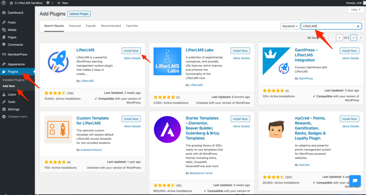This screenshot has width=366, height=195.
Task: Click the Plugins plug icon
Action: 4,72
